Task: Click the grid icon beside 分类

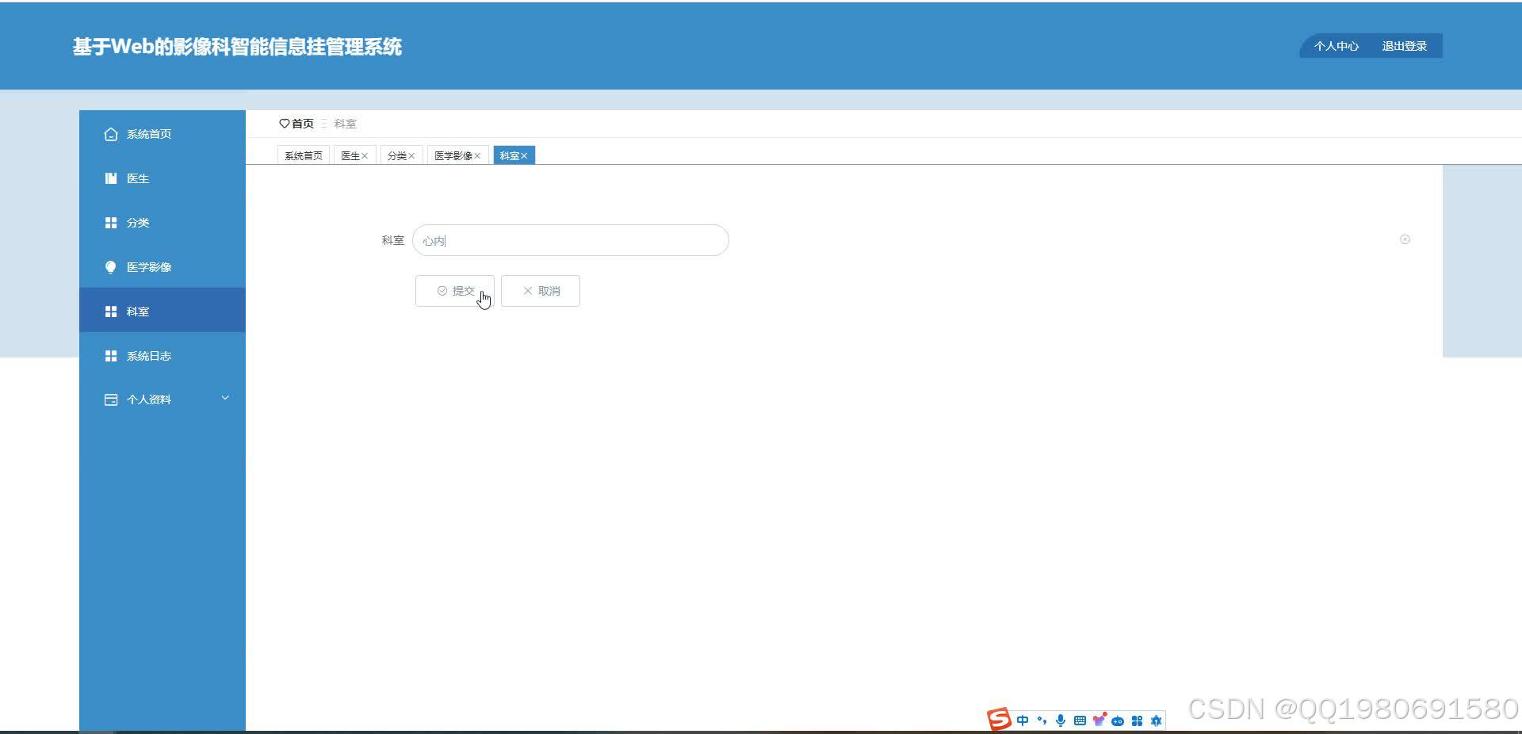Action: coord(111,223)
